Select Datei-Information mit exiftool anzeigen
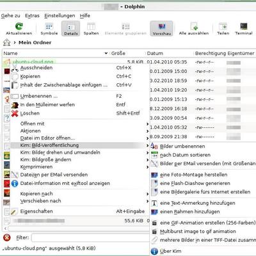 [x=80, y=183]
